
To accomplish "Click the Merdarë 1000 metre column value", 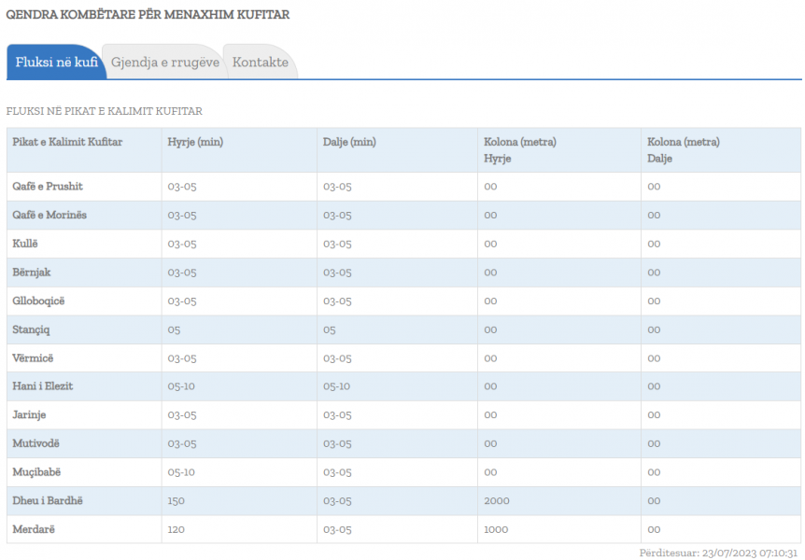I will click(496, 530).
